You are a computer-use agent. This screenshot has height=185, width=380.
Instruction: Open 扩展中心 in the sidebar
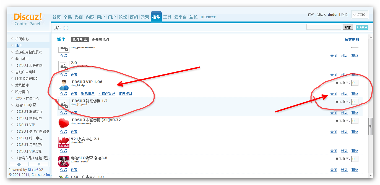[x=22, y=39]
